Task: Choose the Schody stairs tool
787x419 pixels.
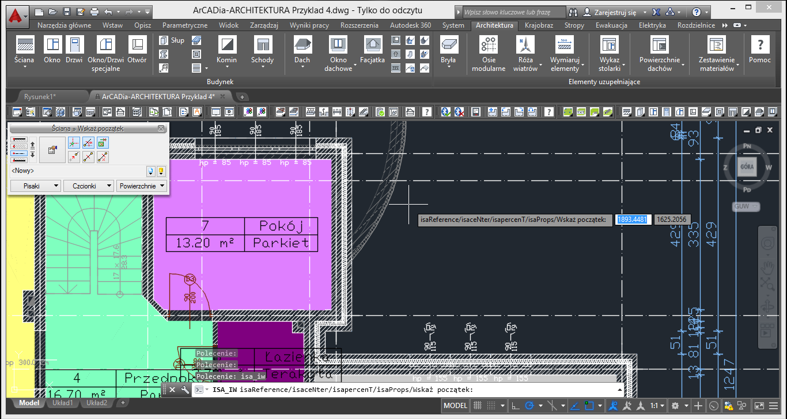Action: point(262,50)
